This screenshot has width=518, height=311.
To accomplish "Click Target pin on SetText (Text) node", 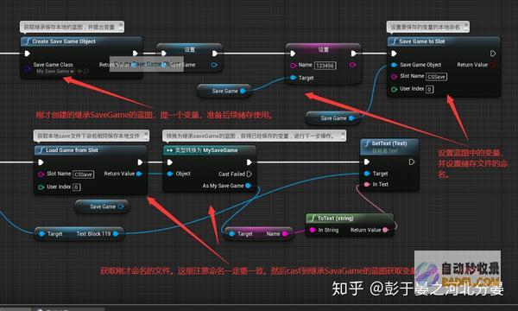I will [367, 174].
